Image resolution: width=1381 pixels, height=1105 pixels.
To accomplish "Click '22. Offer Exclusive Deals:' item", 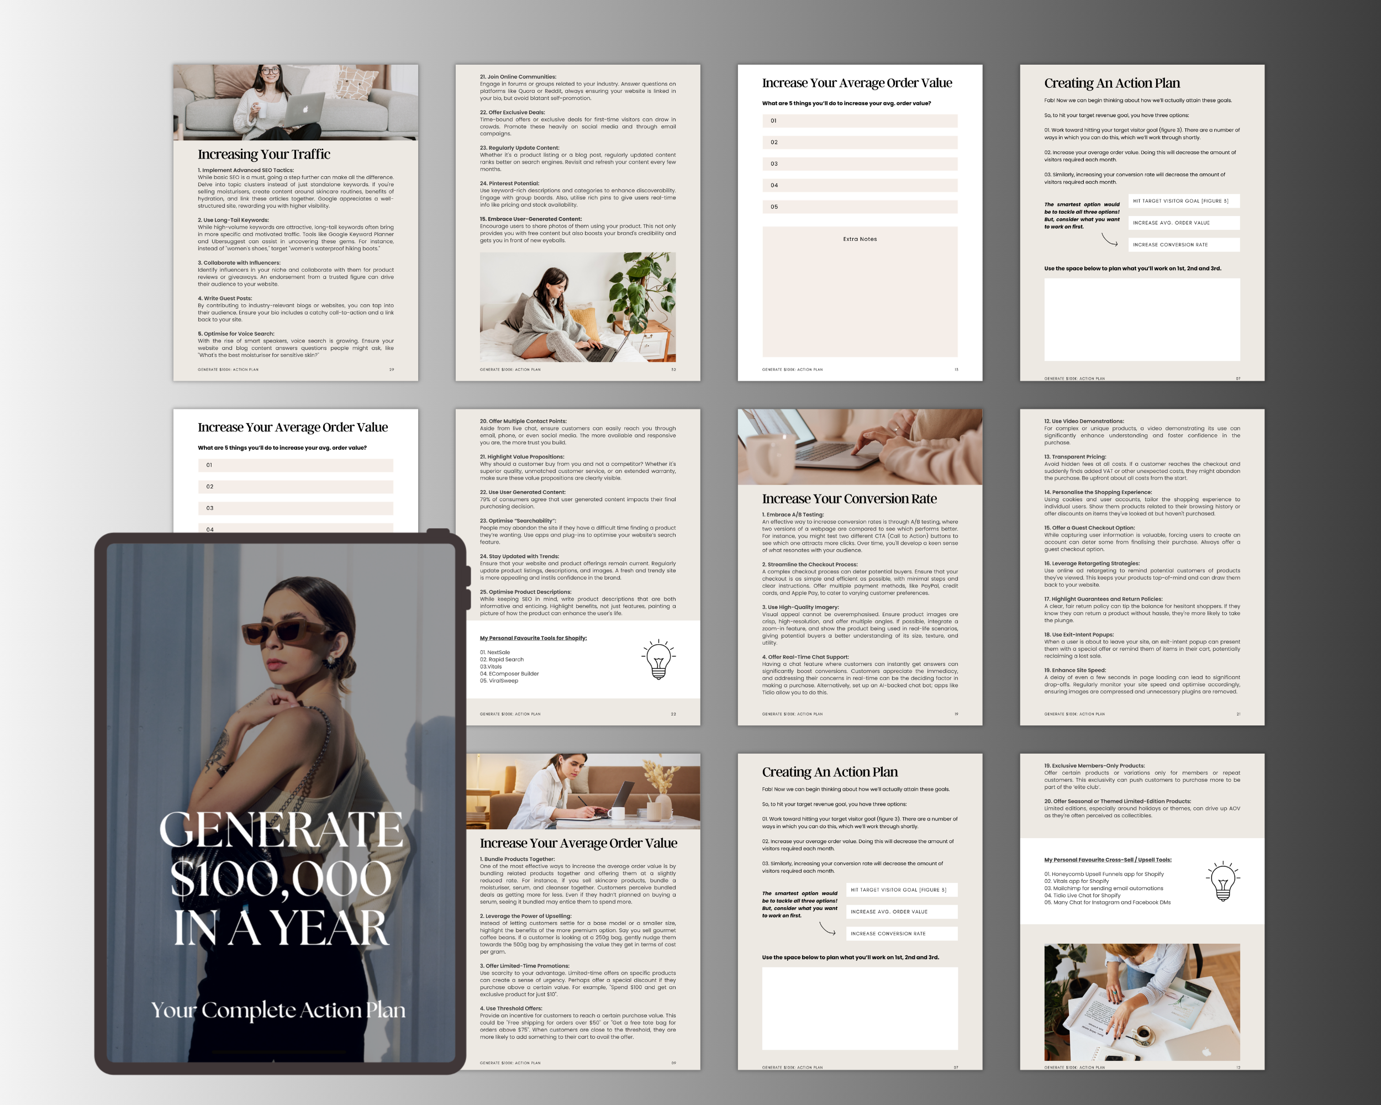I will click(513, 112).
